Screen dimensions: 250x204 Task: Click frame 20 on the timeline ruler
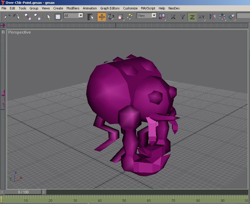[50, 200]
